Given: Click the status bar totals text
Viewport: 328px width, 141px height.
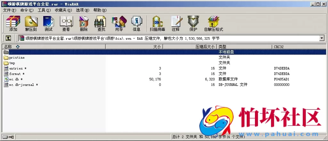Looking at the screenshot, I should 209,137.
